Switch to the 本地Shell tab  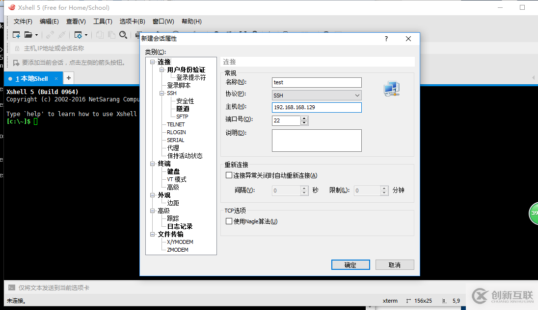tap(31, 78)
